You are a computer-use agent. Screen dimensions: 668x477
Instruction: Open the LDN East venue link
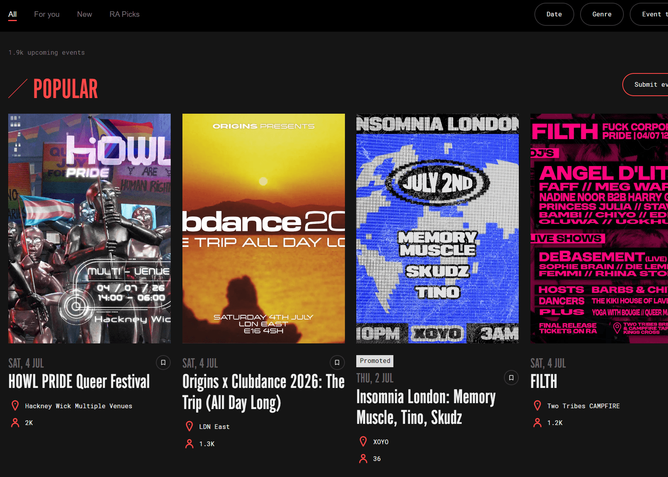[x=214, y=427]
